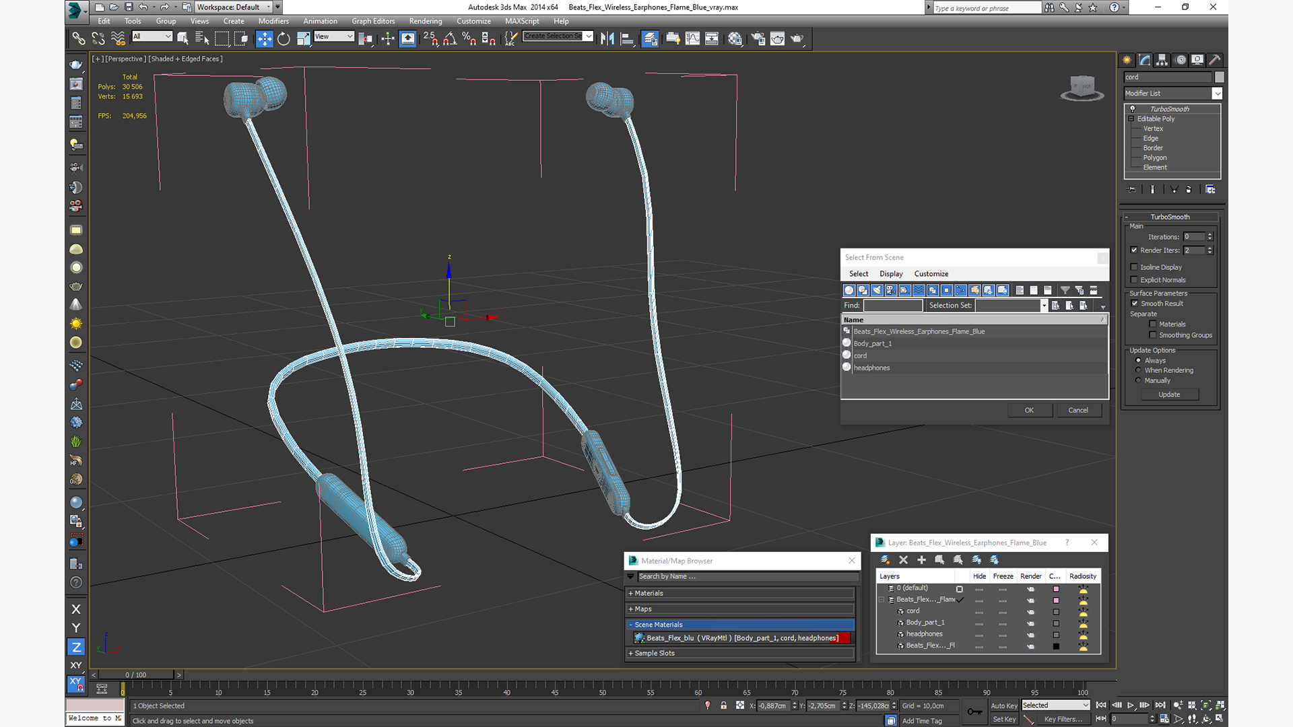Open Render Setup dialog icon

click(758, 39)
